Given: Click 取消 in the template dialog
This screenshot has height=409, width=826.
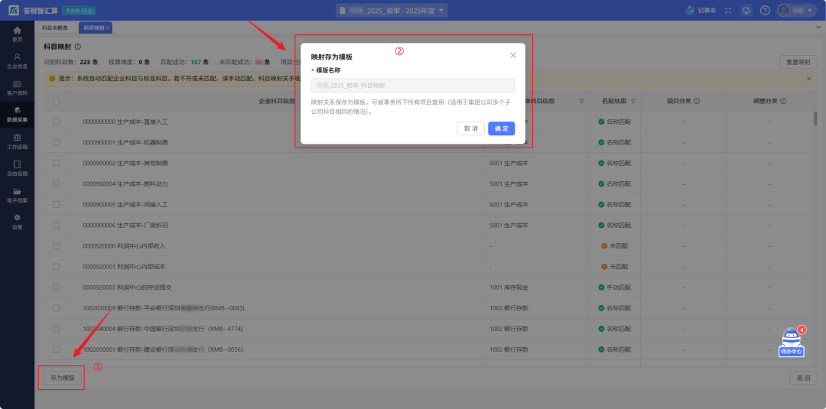Looking at the screenshot, I should (x=470, y=128).
